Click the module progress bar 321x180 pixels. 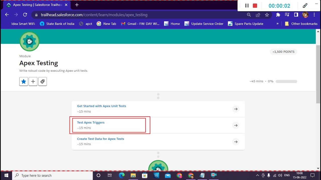(286, 81)
